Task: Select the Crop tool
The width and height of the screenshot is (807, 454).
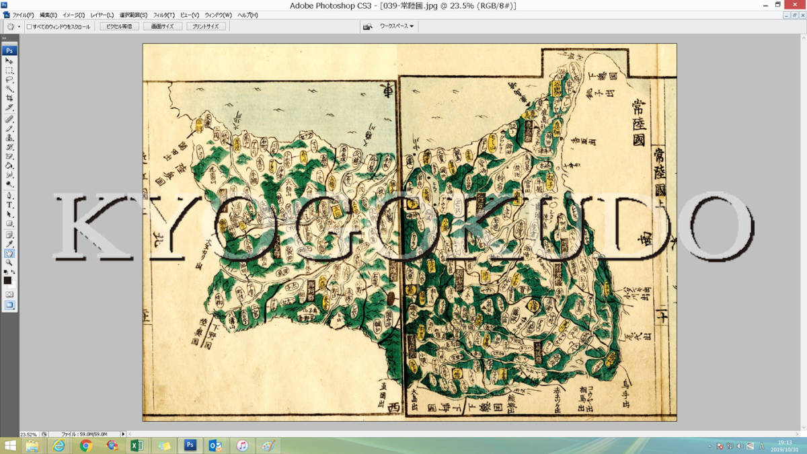Action: point(9,98)
